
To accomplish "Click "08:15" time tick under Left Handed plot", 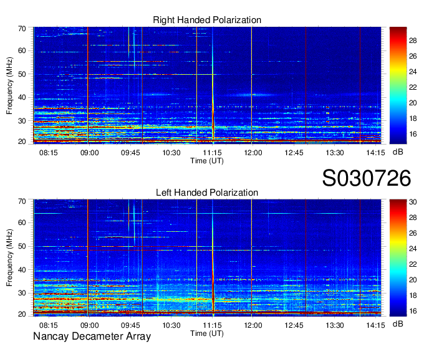I will pos(49,325).
